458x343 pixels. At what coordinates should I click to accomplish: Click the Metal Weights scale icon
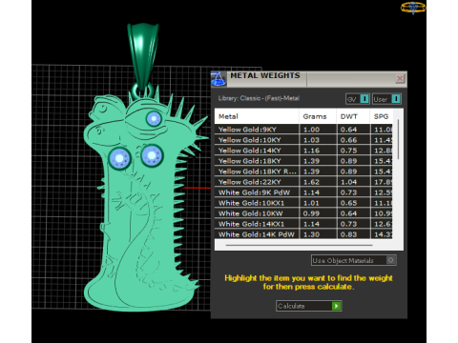coord(219,79)
